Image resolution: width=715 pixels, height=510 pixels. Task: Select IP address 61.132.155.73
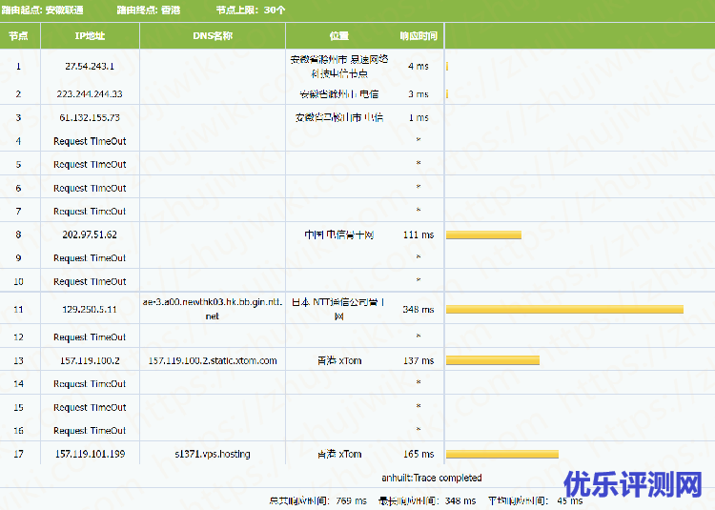[x=90, y=118]
